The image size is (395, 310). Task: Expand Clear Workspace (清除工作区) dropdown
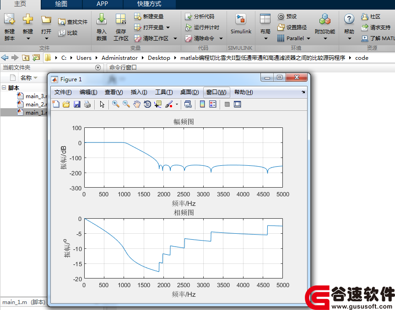[175, 38]
